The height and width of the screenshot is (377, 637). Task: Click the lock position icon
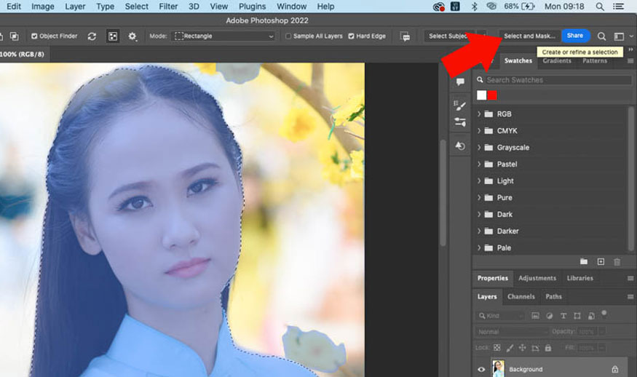(523, 347)
